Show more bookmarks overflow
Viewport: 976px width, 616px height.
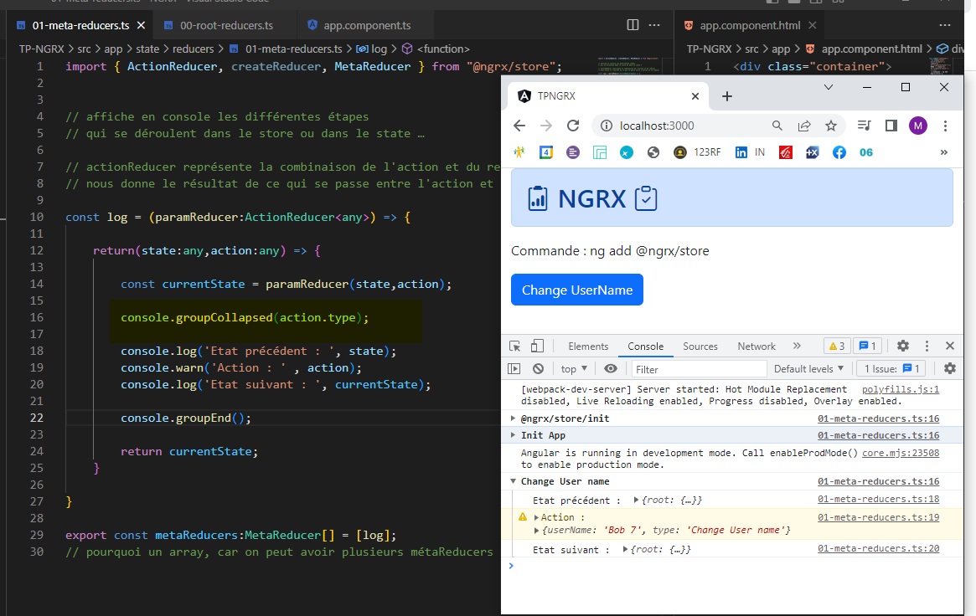click(x=943, y=152)
